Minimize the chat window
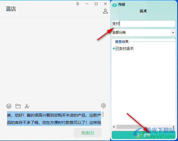 click(87, 4)
